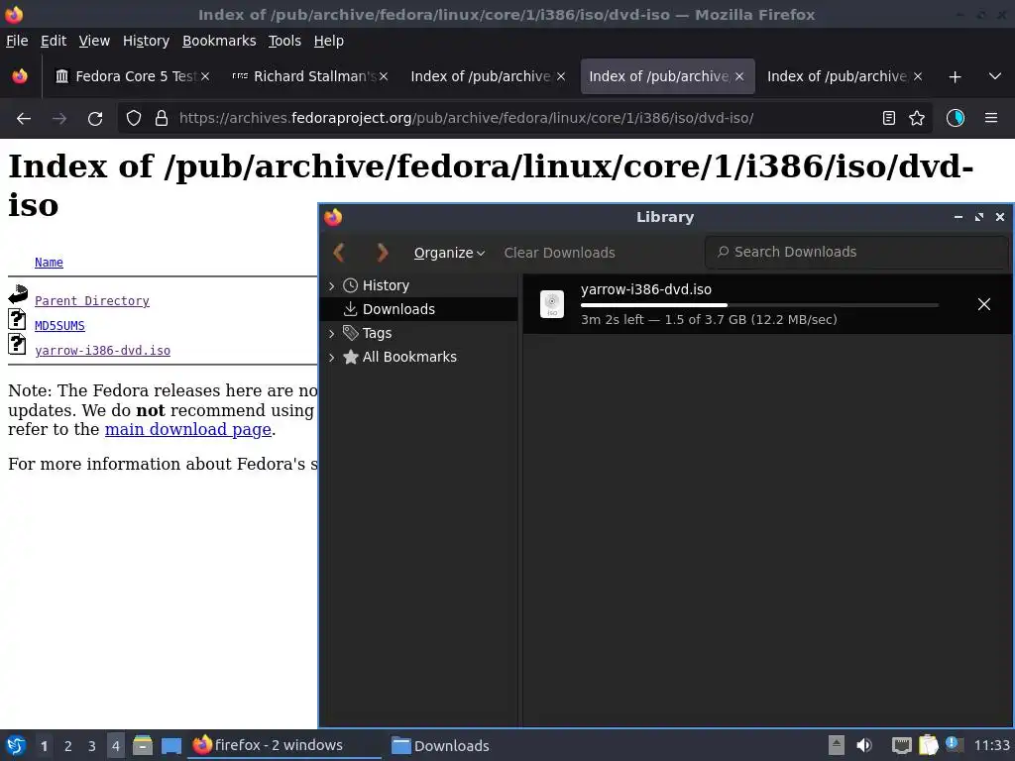The image size is (1015, 761).
Task: Open the volume control tray icon
Action: 864,745
